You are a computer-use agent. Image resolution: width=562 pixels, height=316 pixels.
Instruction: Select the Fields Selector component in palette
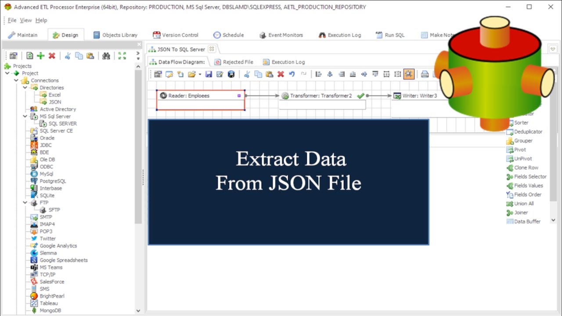pyautogui.click(x=526, y=176)
